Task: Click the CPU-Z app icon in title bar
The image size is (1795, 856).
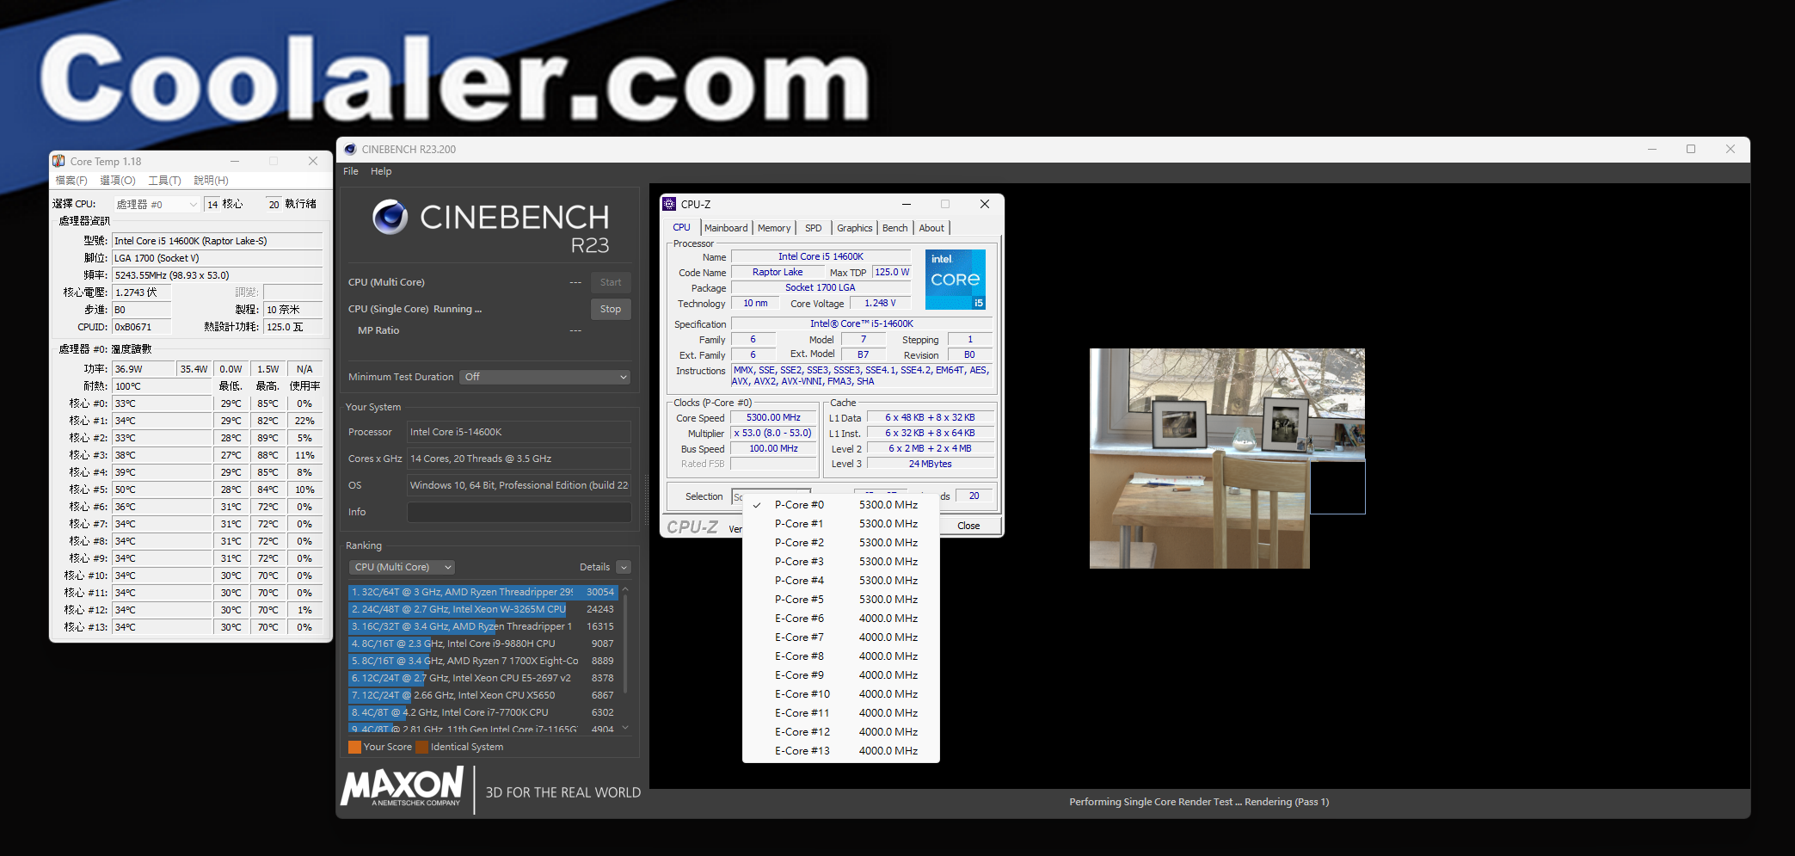Action: 669,204
